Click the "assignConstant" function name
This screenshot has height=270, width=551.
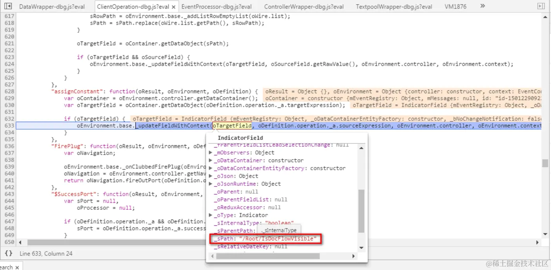[x=77, y=91]
